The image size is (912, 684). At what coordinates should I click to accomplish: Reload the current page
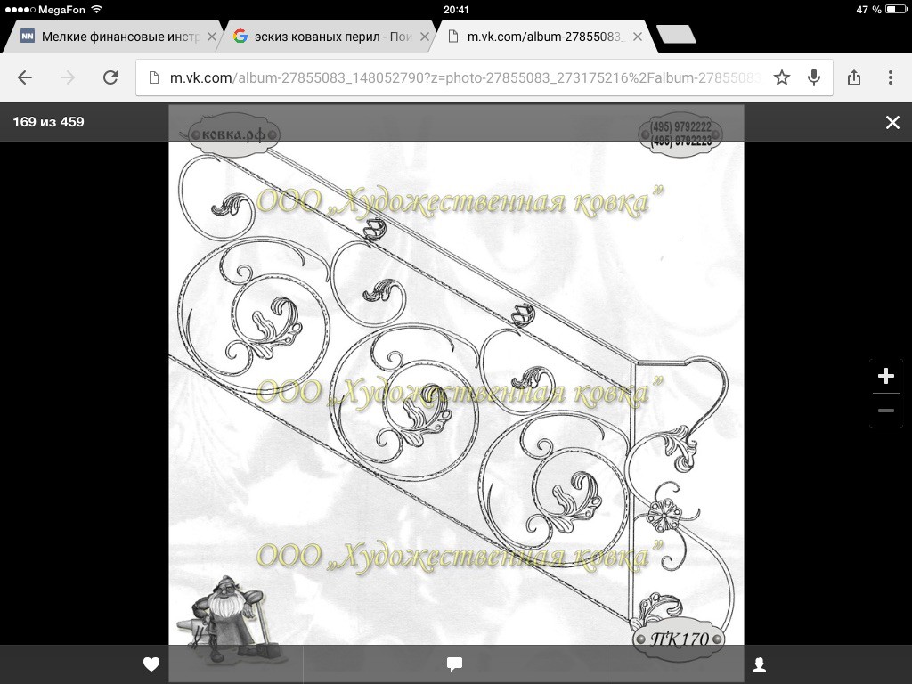[110, 77]
